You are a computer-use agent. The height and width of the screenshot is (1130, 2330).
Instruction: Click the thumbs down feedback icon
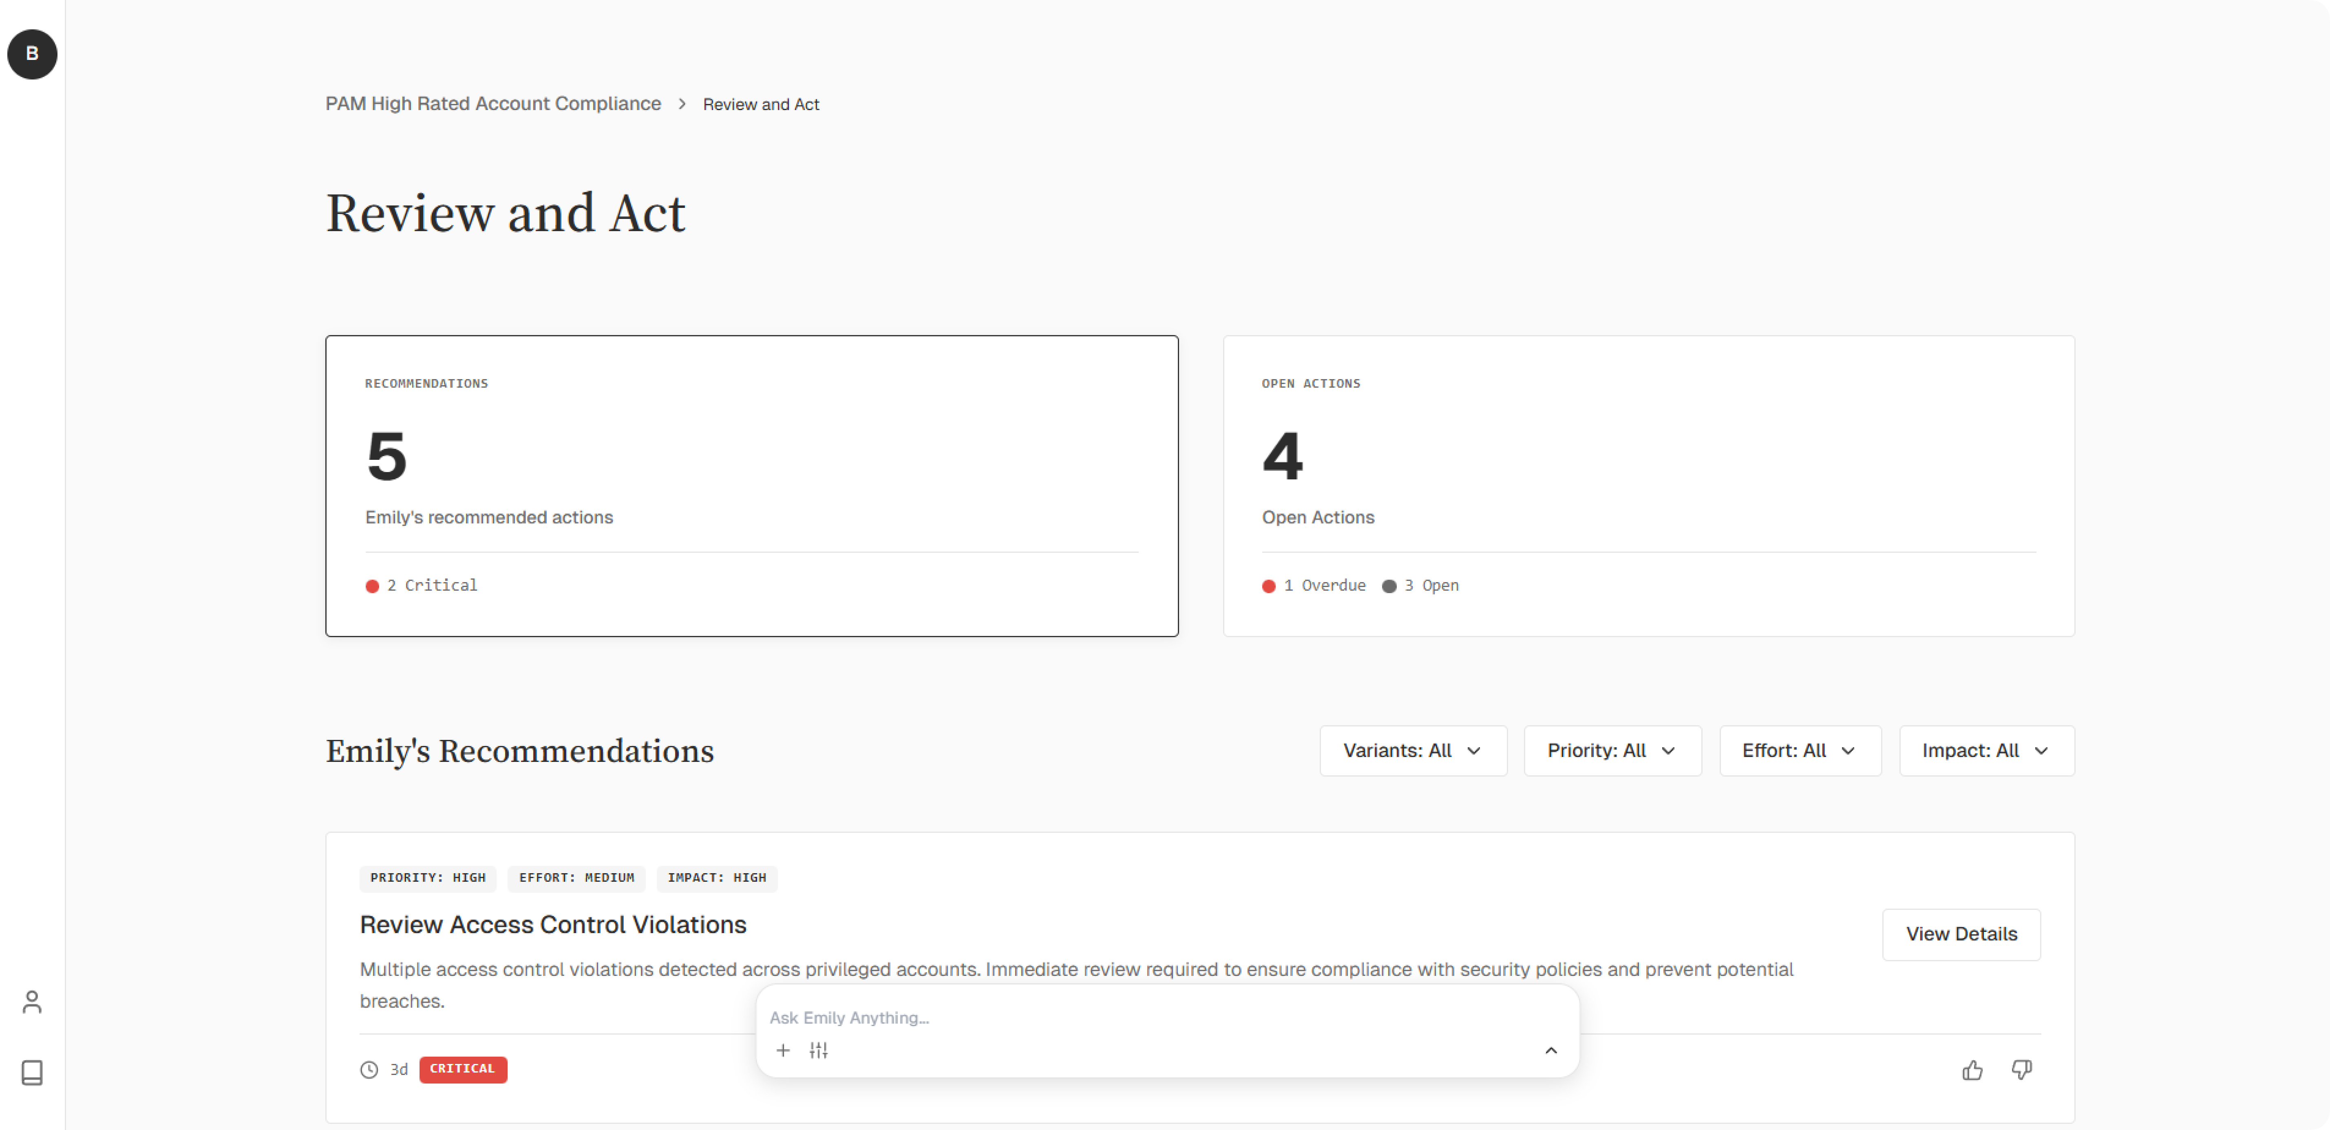coord(2021,1070)
